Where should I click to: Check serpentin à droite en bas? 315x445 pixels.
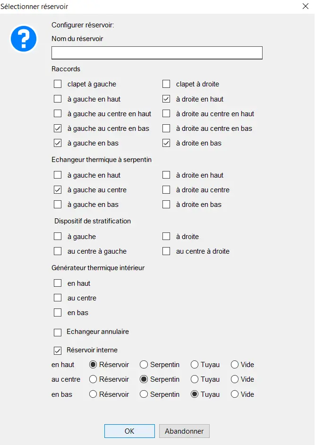(x=166, y=205)
